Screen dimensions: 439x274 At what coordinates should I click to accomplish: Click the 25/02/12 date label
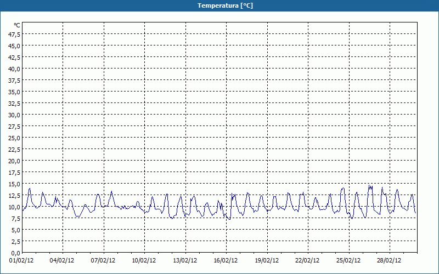tap(348, 261)
